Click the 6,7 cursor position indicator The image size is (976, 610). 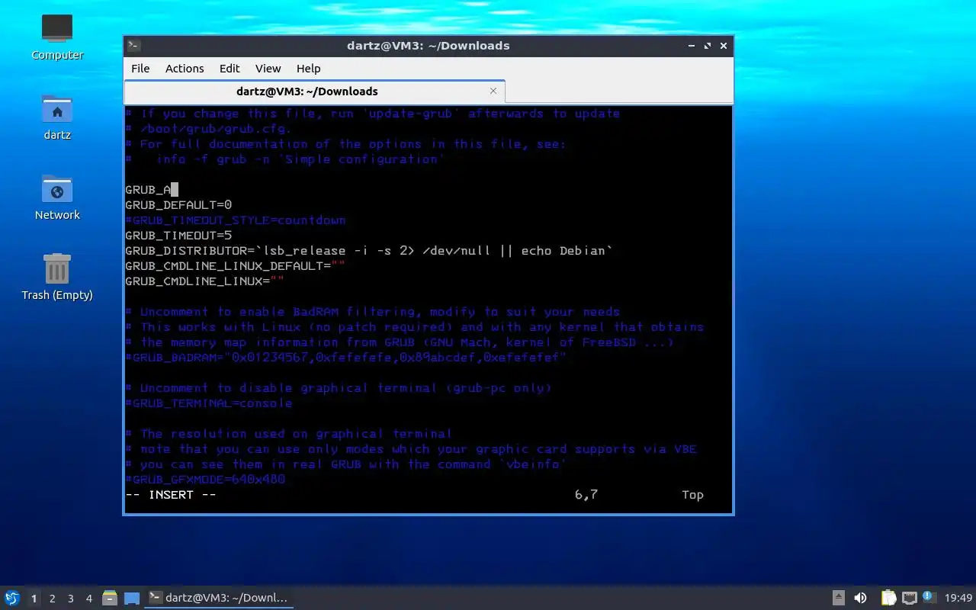click(586, 495)
